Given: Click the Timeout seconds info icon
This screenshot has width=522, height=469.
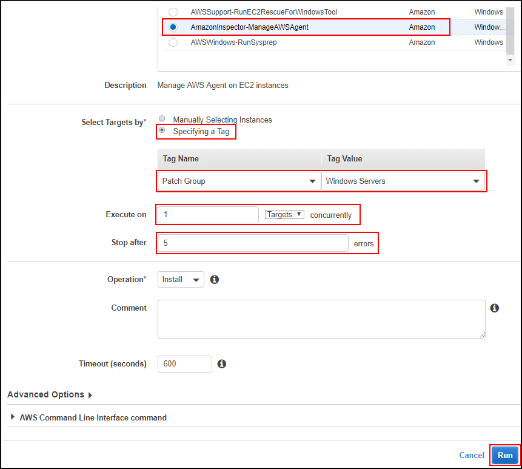Looking at the screenshot, I should point(221,363).
